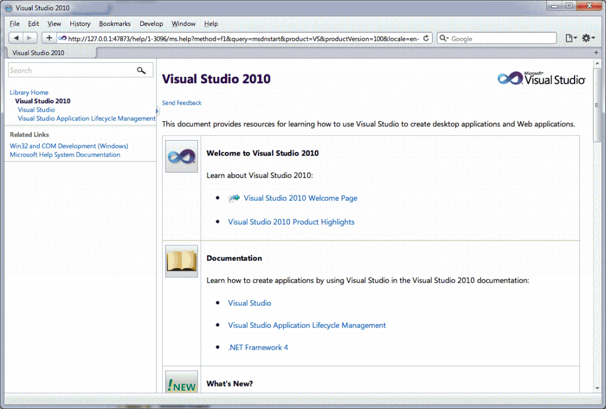Click the What's New? heading
606x409 pixels.
click(230, 384)
